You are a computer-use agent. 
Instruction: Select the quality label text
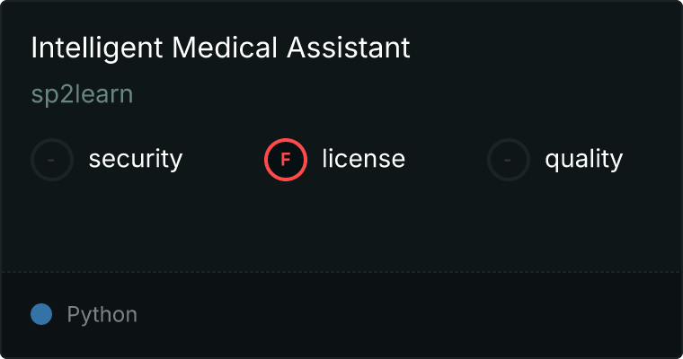pyautogui.click(x=583, y=160)
